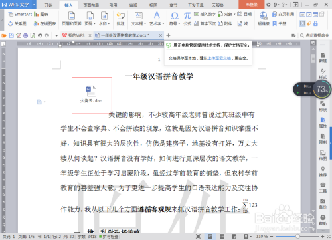This screenshot has width=332, height=240.
Task: Select the outline view button in status bar
Action: pyautogui.click(x=222, y=237)
